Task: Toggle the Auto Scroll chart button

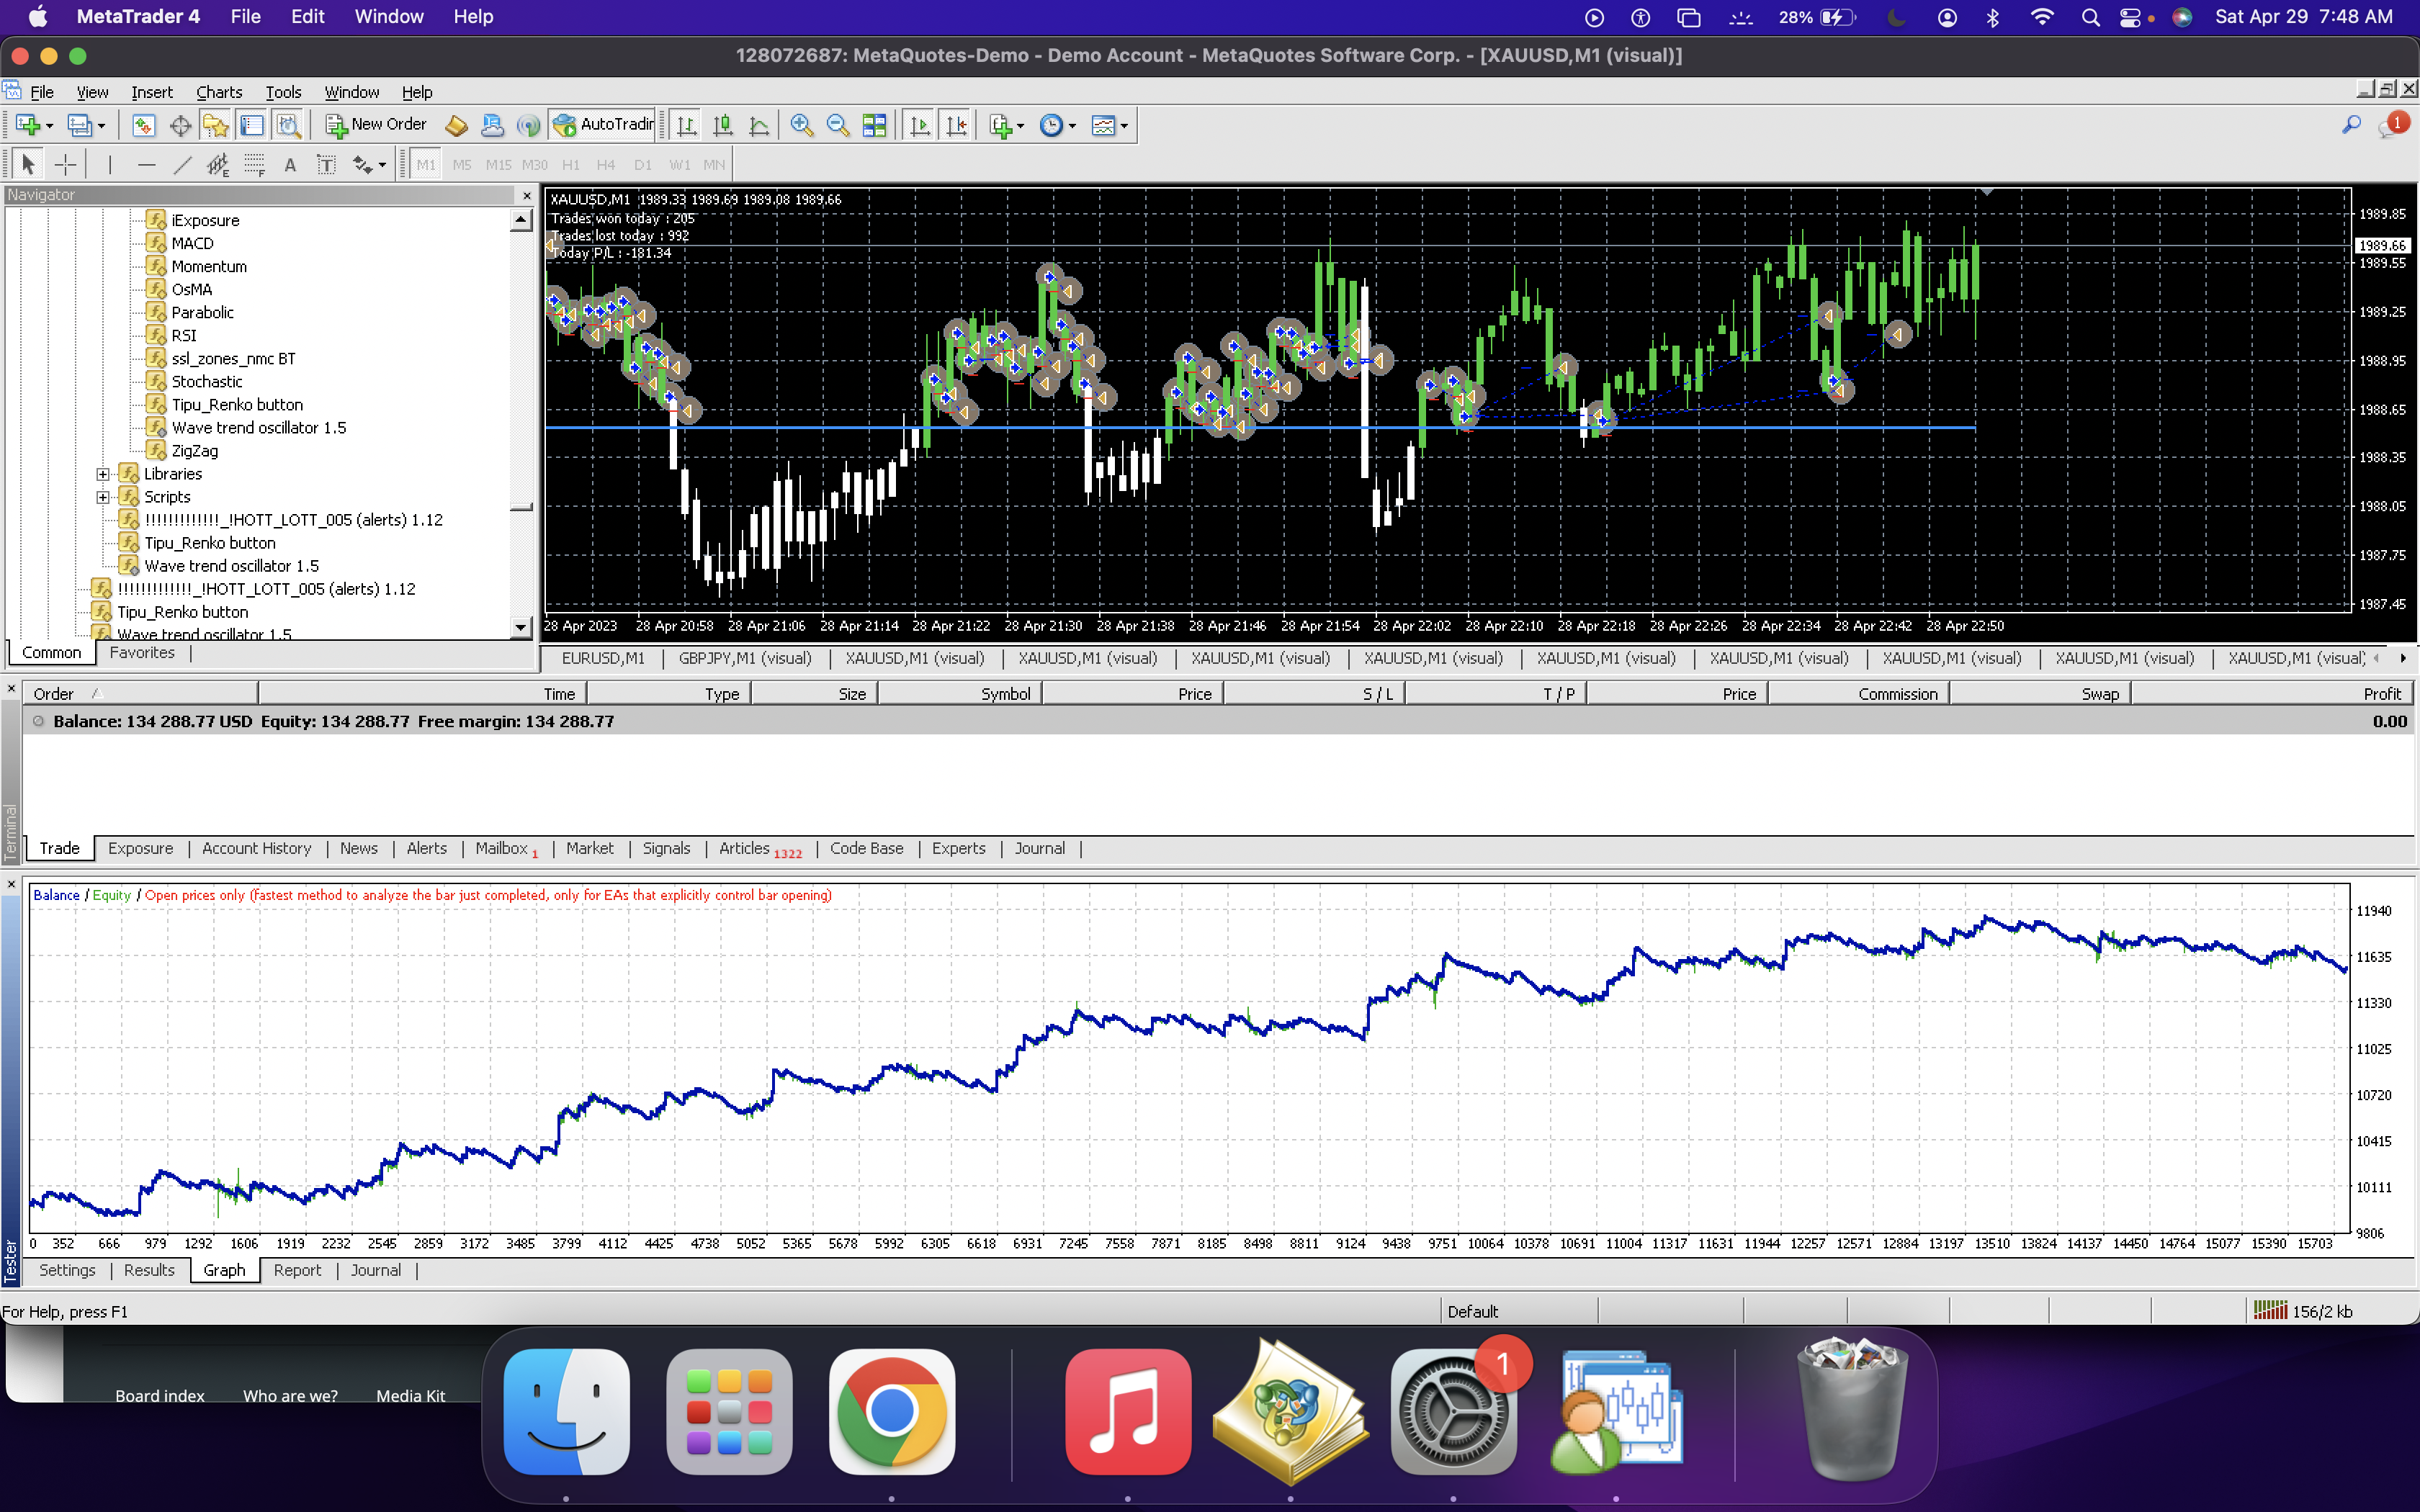Action: click(x=919, y=125)
